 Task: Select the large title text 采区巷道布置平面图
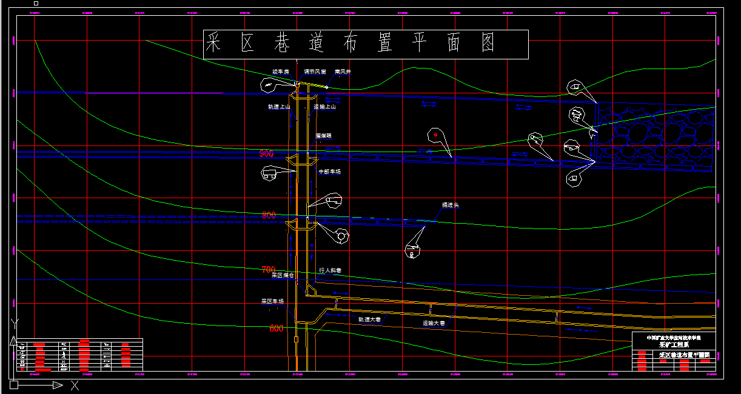(352, 44)
